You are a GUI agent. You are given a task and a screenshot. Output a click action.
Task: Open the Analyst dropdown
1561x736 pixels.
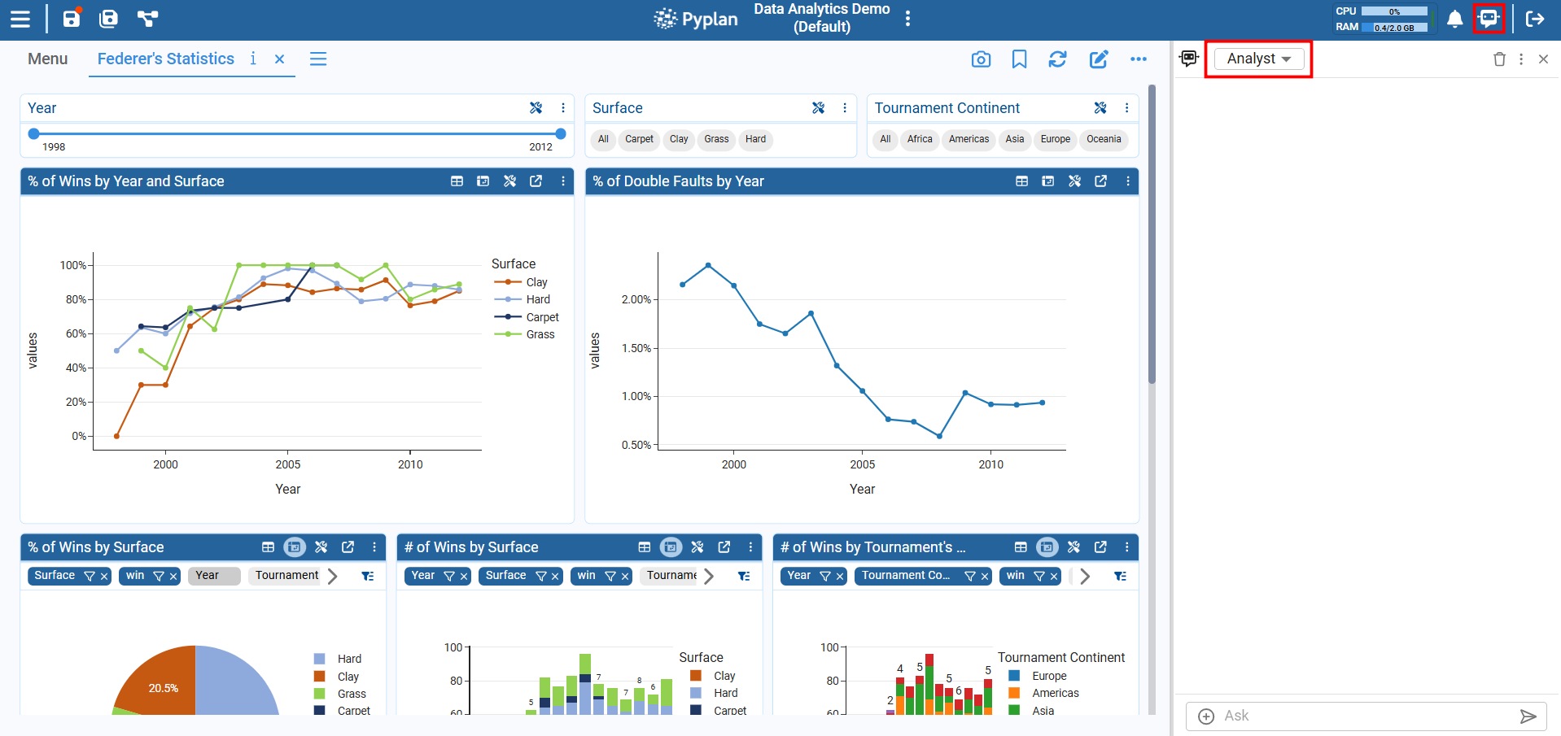click(1258, 59)
